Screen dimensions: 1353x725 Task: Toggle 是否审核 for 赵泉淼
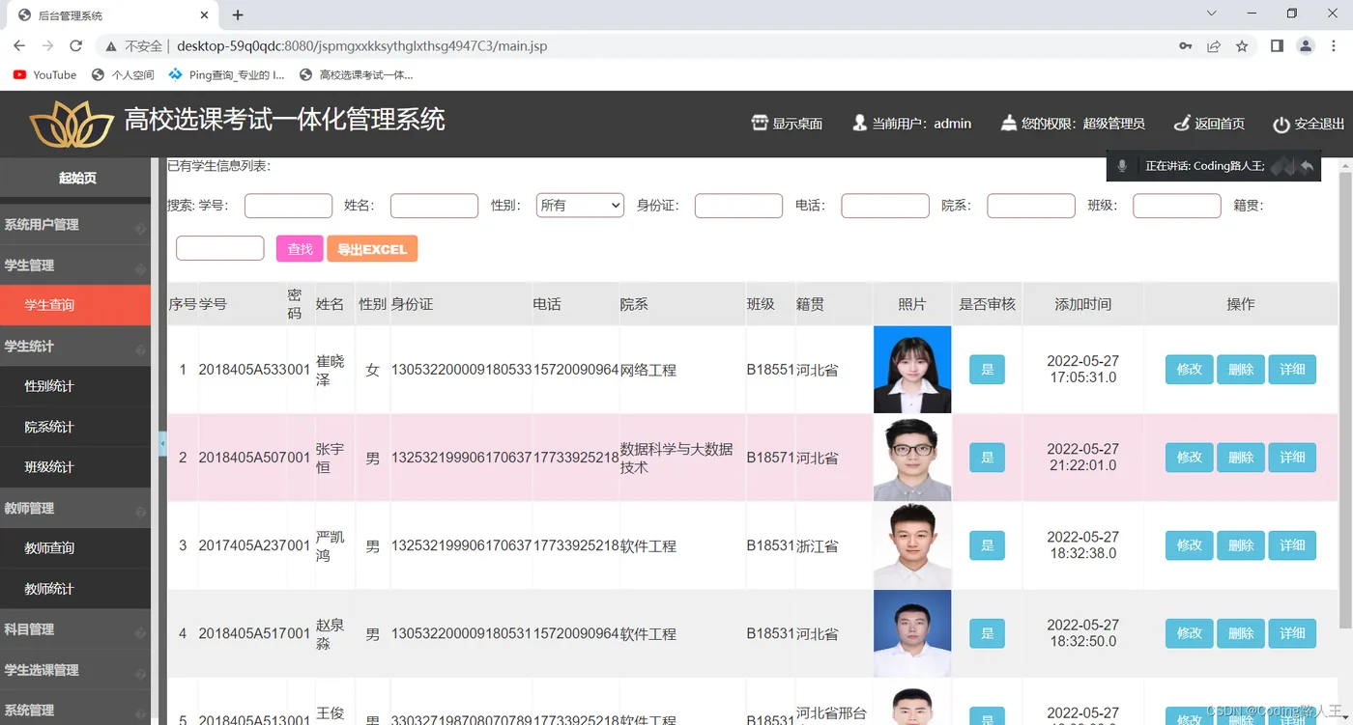(987, 633)
